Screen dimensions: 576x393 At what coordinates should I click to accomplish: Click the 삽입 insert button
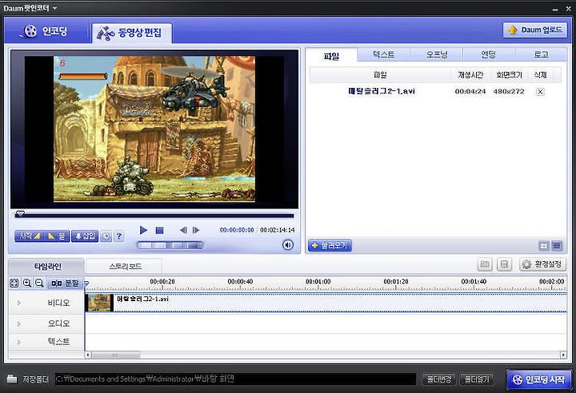click(x=85, y=236)
